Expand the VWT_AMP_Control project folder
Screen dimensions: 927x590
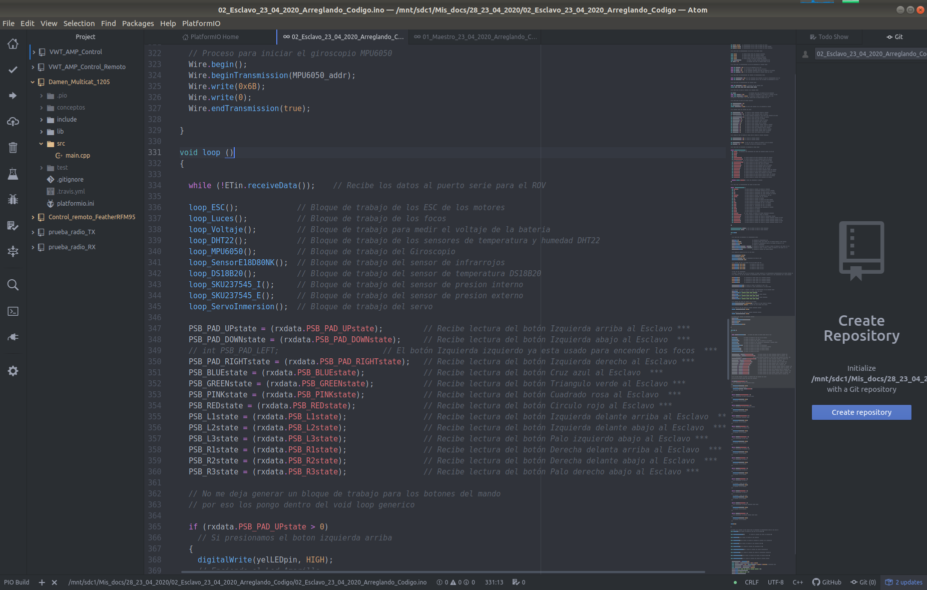(34, 52)
